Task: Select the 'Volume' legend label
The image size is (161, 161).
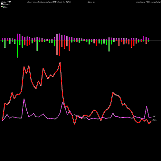Action: tap(6, 5)
